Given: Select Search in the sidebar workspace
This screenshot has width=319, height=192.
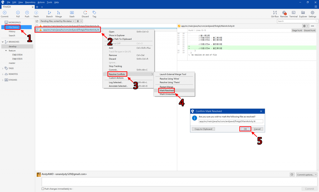Looking at the screenshot, I should point(12,35).
